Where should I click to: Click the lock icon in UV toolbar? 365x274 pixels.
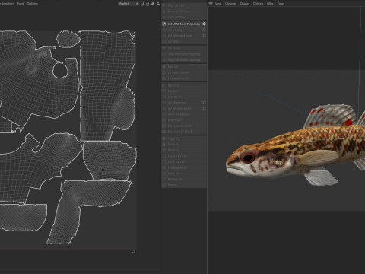[x=148, y=4]
